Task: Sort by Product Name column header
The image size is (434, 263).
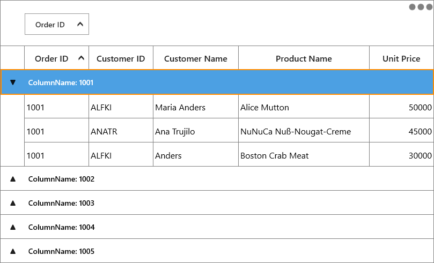Action: click(x=304, y=58)
